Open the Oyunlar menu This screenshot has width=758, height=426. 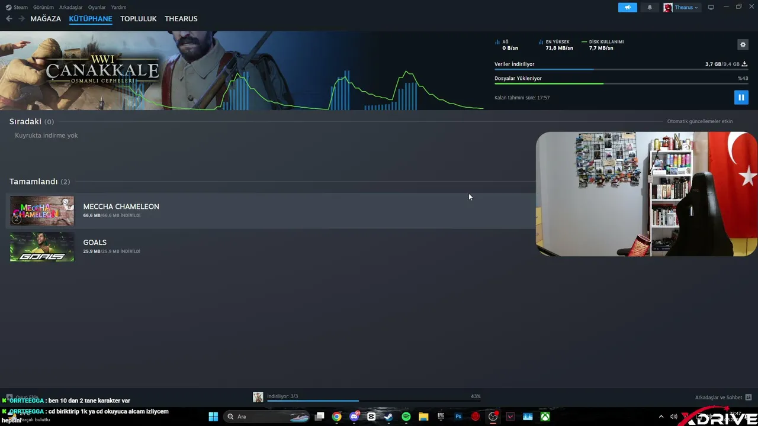point(97,7)
